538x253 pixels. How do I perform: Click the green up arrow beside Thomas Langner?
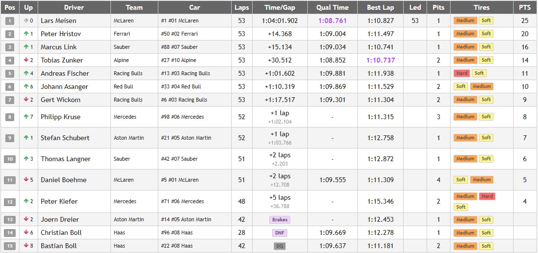pos(26,159)
